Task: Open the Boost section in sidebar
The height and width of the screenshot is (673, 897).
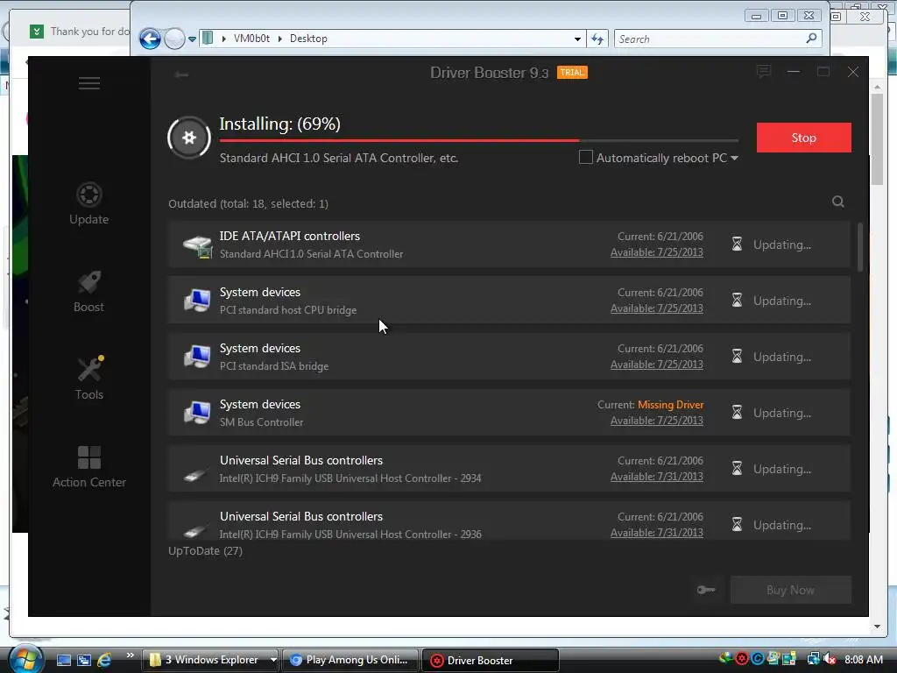Action: (x=88, y=291)
